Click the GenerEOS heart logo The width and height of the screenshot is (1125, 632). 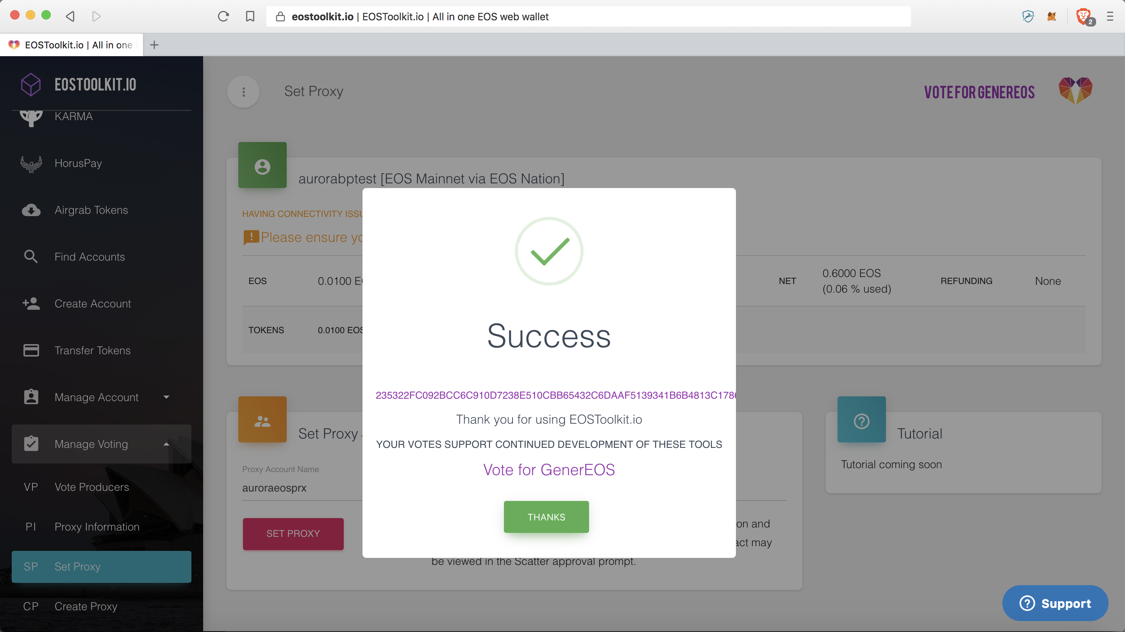tap(1075, 91)
